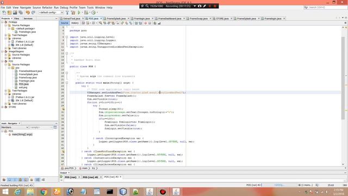Click the Redo toolbar icon

click(34, 13)
